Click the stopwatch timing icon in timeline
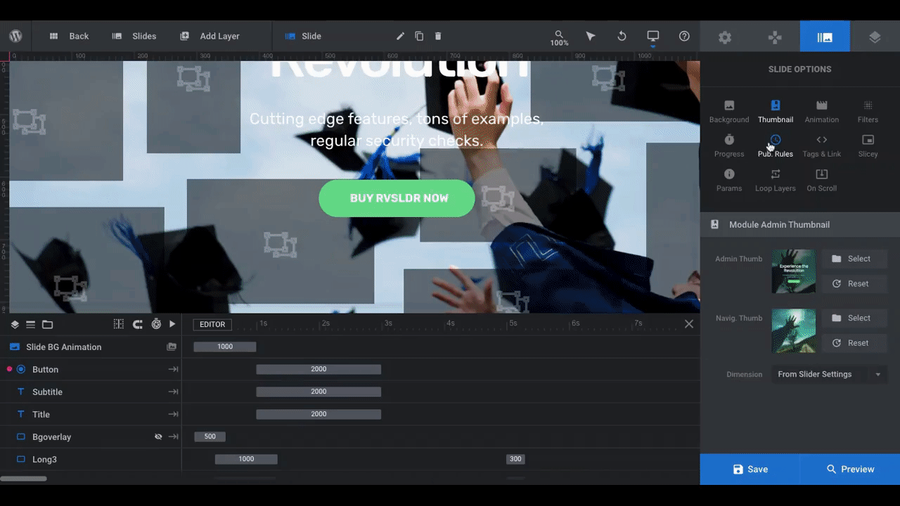The height and width of the screenshot is (506, 900). [156, 324]
